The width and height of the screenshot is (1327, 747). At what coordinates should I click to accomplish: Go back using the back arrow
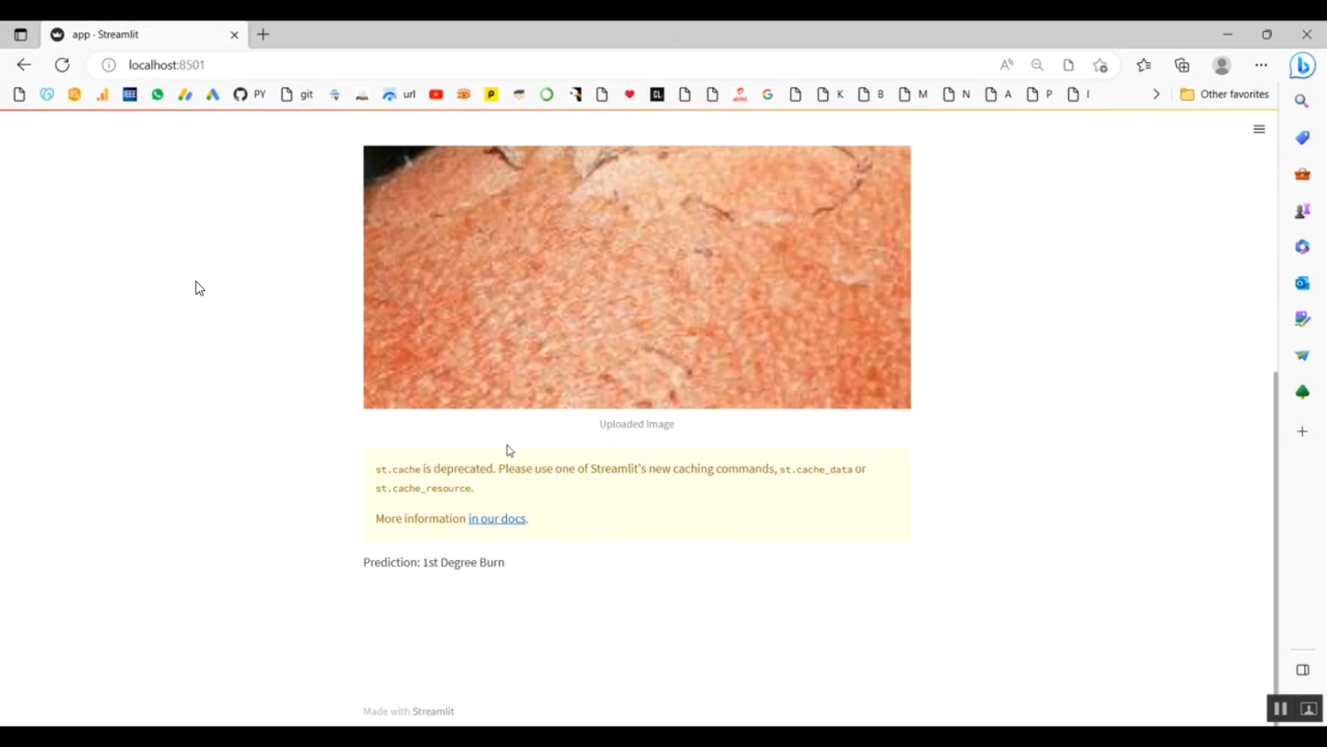[24, 65]
